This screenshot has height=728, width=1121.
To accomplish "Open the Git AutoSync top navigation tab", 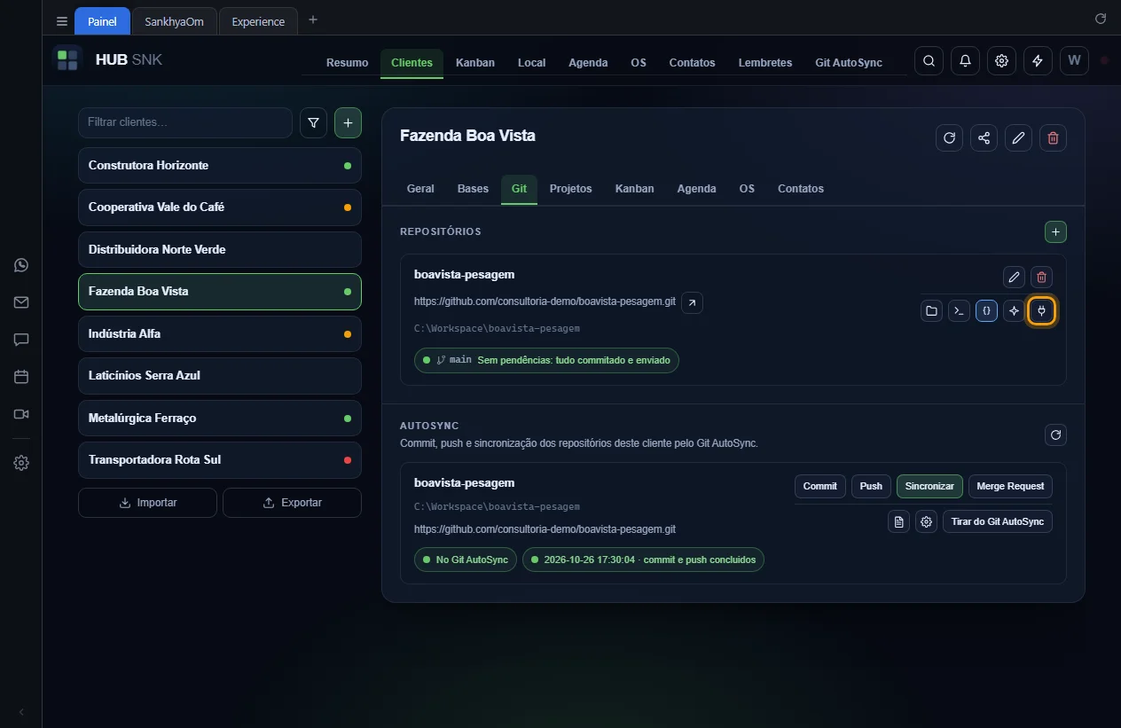I will (x=849, y=63).
